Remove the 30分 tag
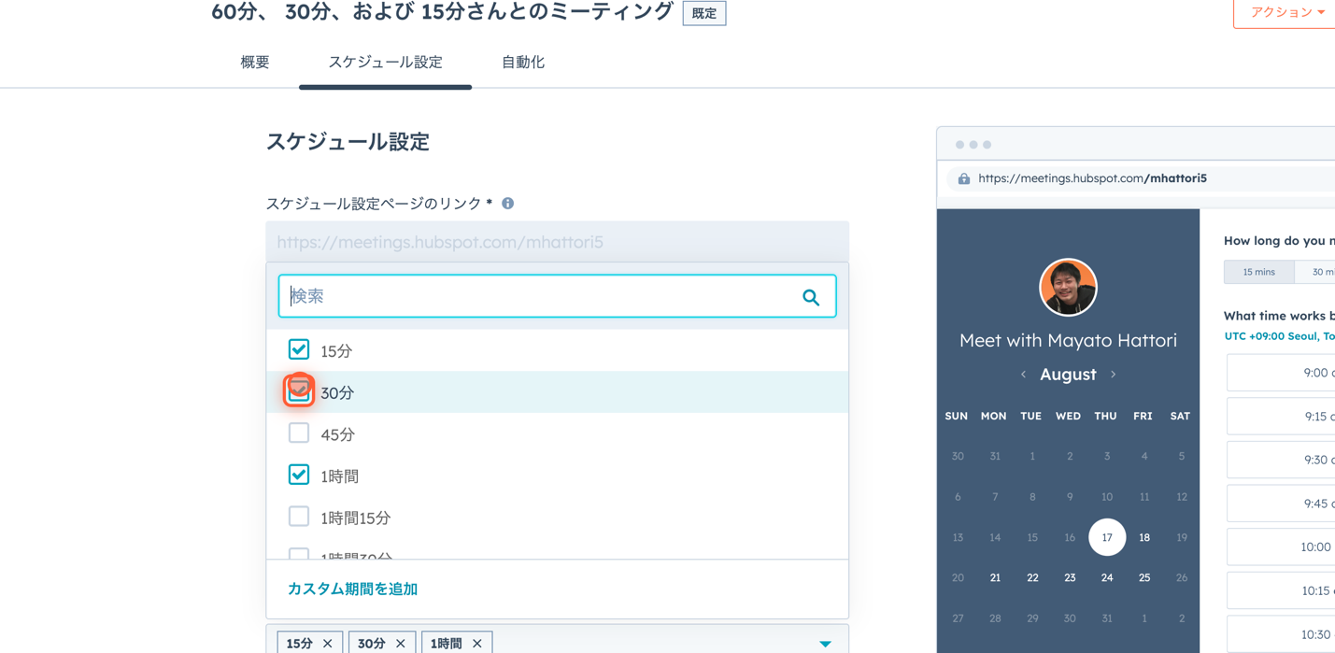 [x=401, y=644]
